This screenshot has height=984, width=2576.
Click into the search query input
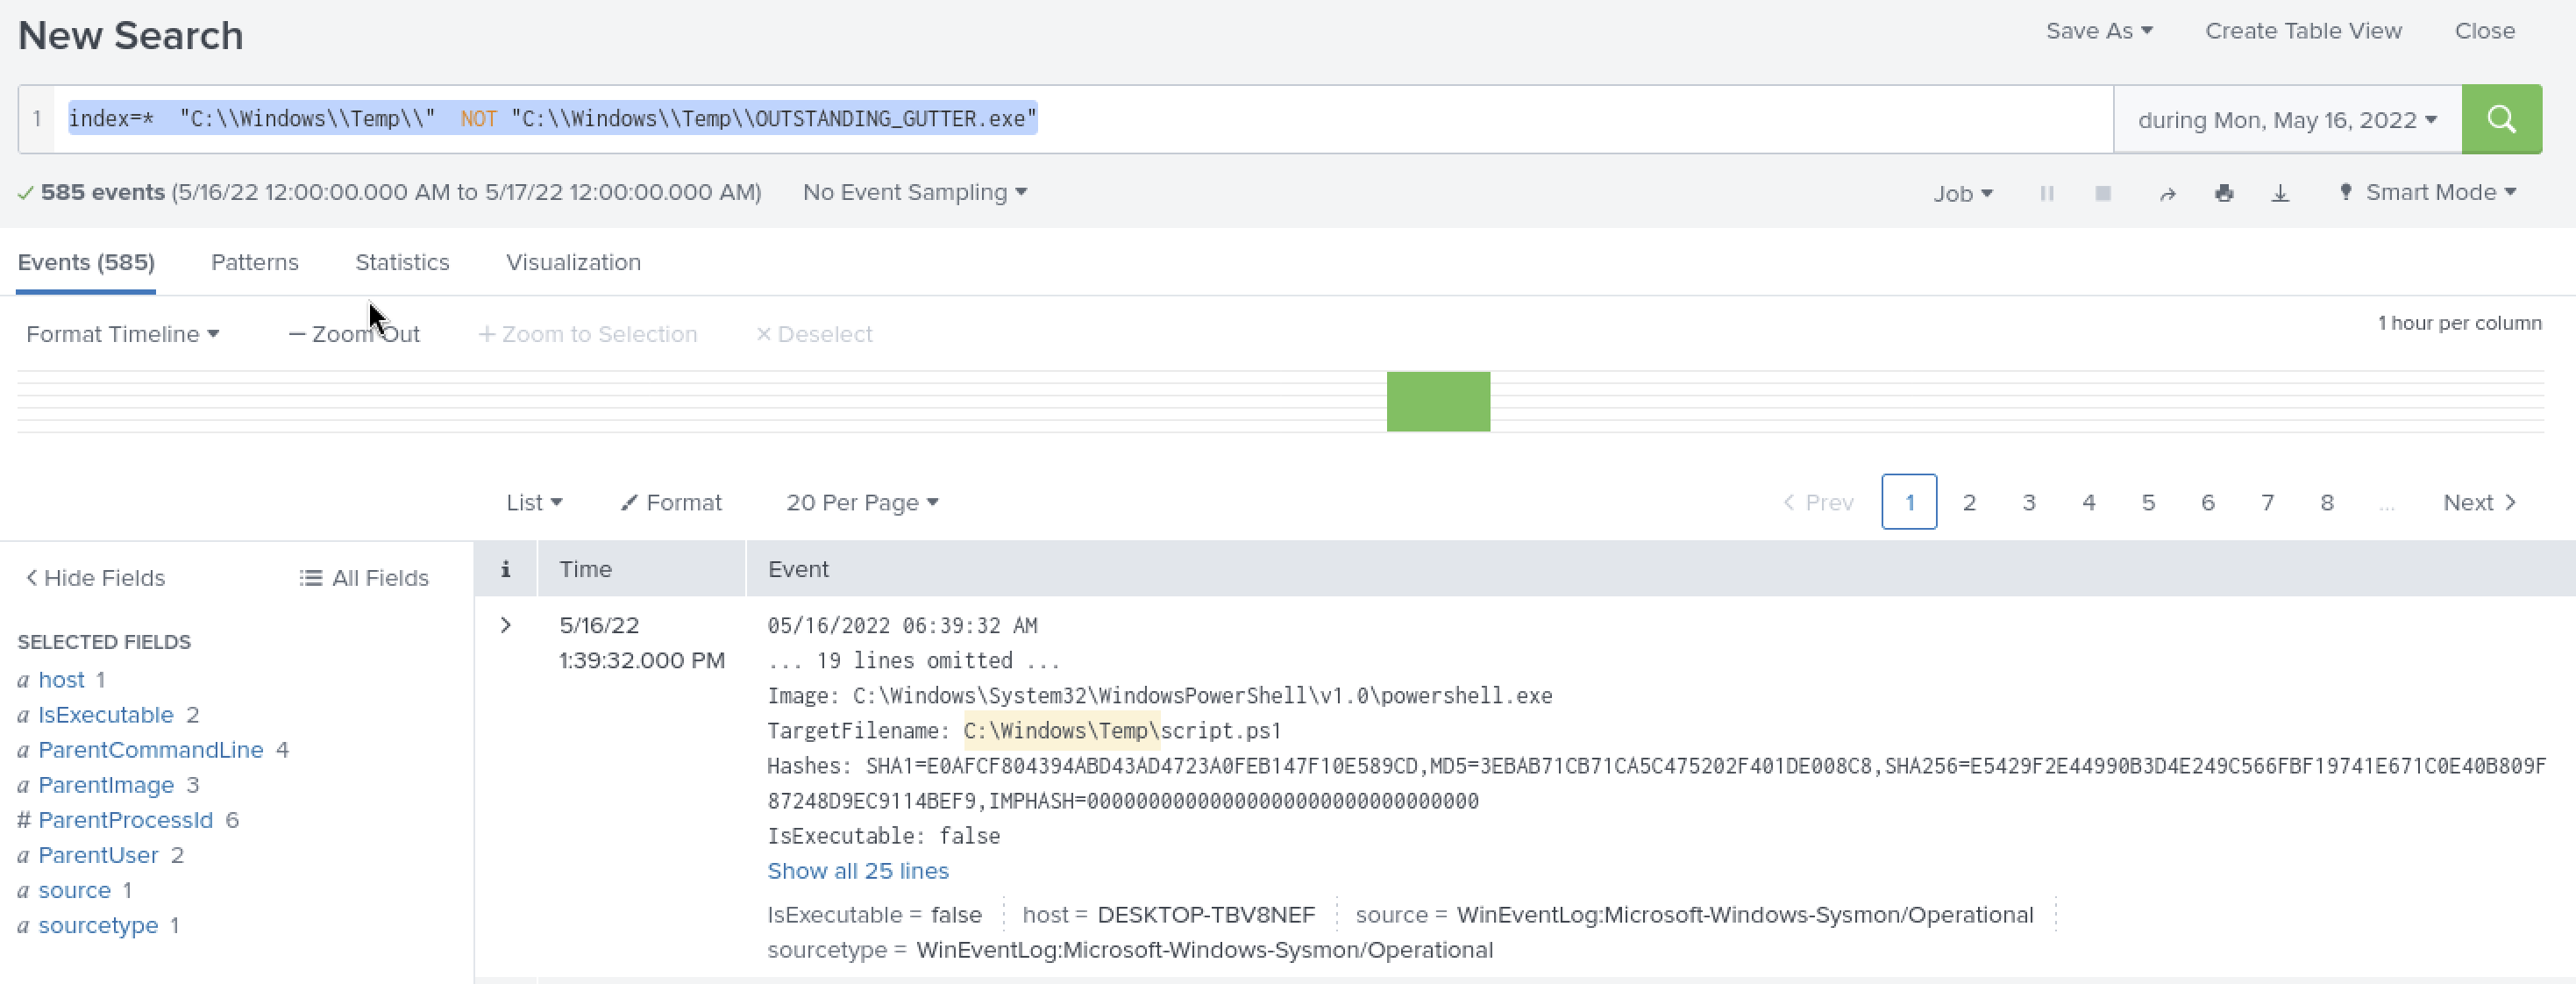1083,119
